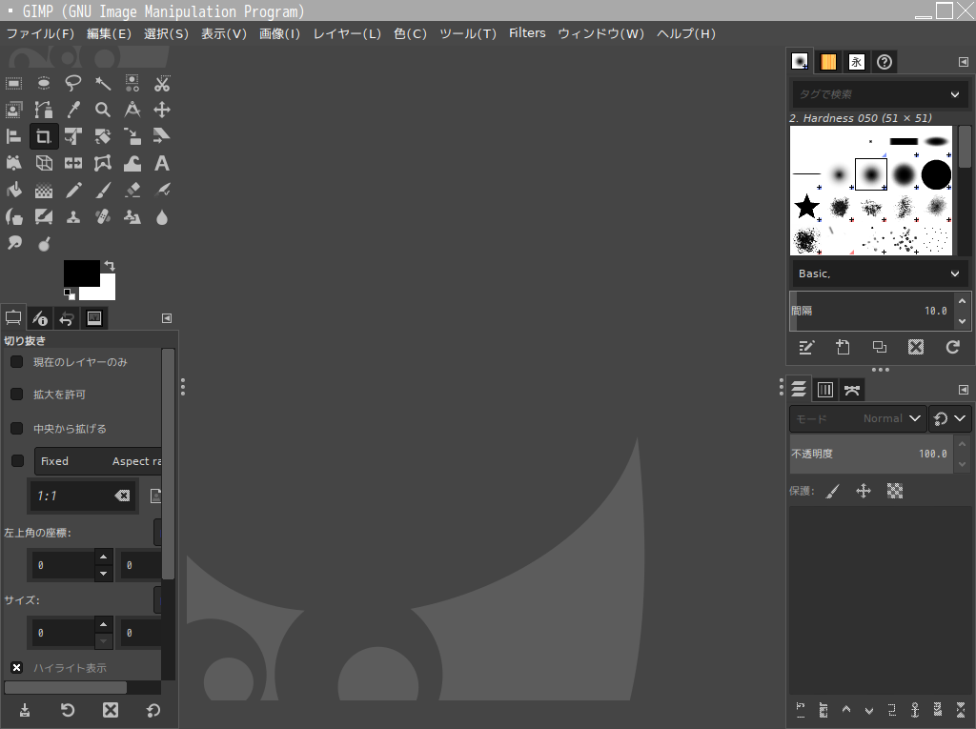Open the brushes panel configure menu arrow
This screenshot has height=729, width=976.
point(963,62)
